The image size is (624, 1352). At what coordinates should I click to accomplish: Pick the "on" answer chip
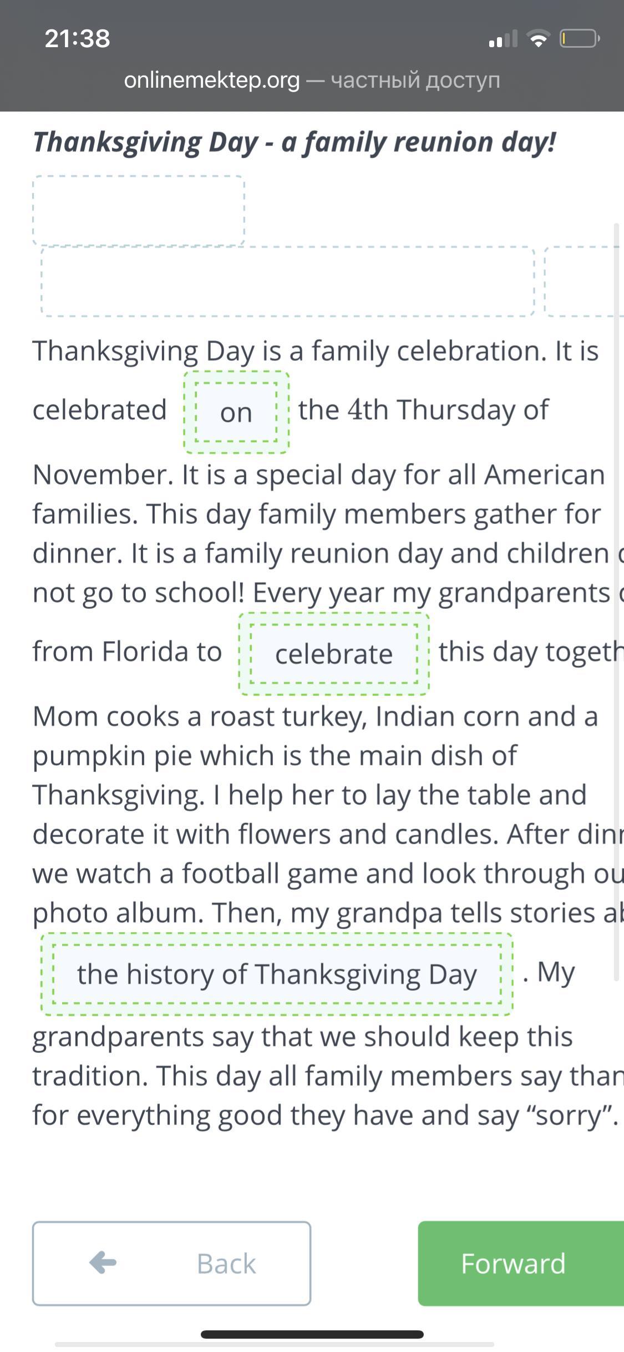pos(236,412)
